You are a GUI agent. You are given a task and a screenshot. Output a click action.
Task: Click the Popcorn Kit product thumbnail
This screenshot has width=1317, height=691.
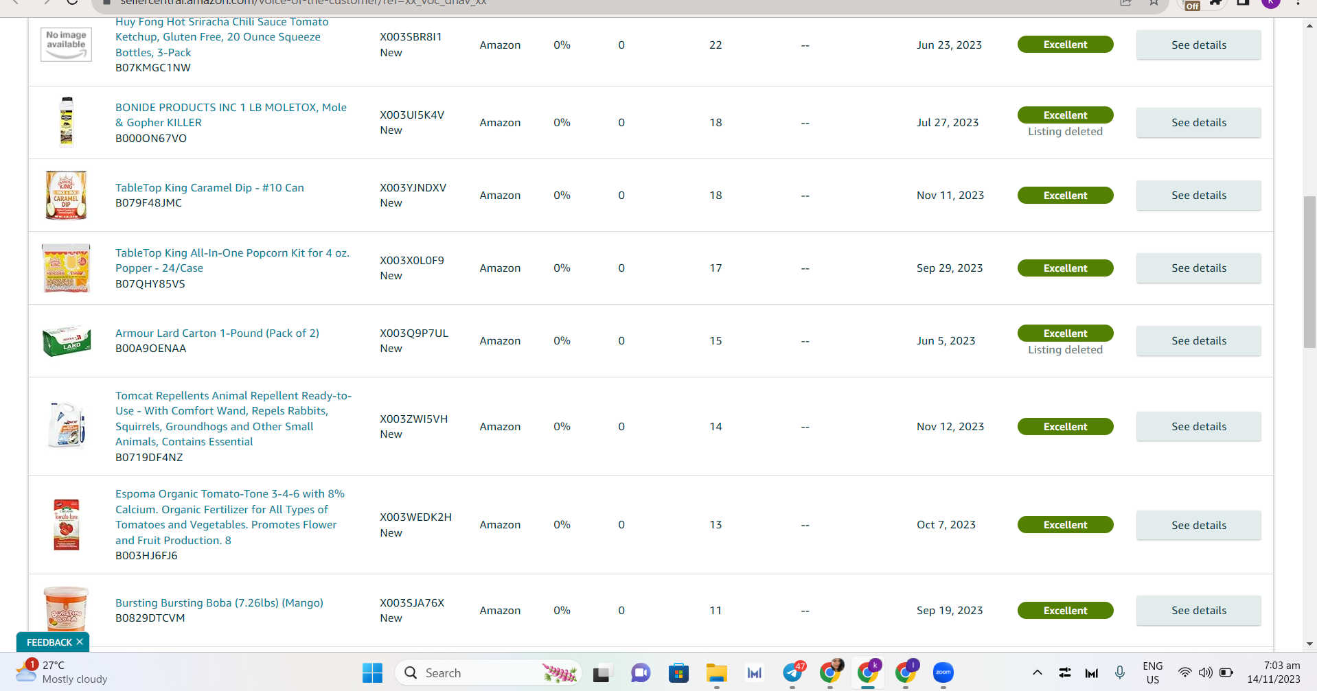[66, 268]
